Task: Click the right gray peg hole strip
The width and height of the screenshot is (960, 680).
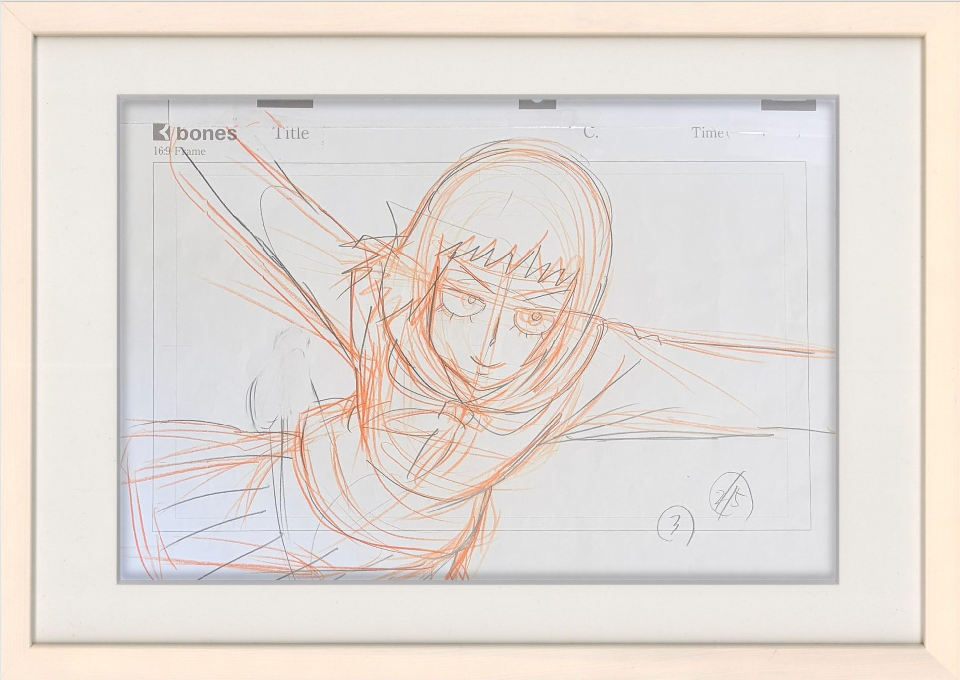Action: coord(789,105)
